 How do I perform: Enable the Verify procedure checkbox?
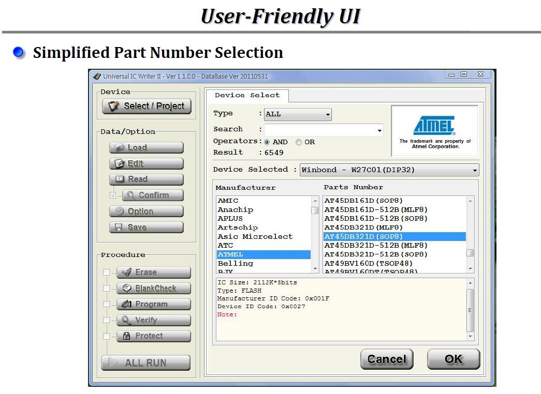click(107, 320)
